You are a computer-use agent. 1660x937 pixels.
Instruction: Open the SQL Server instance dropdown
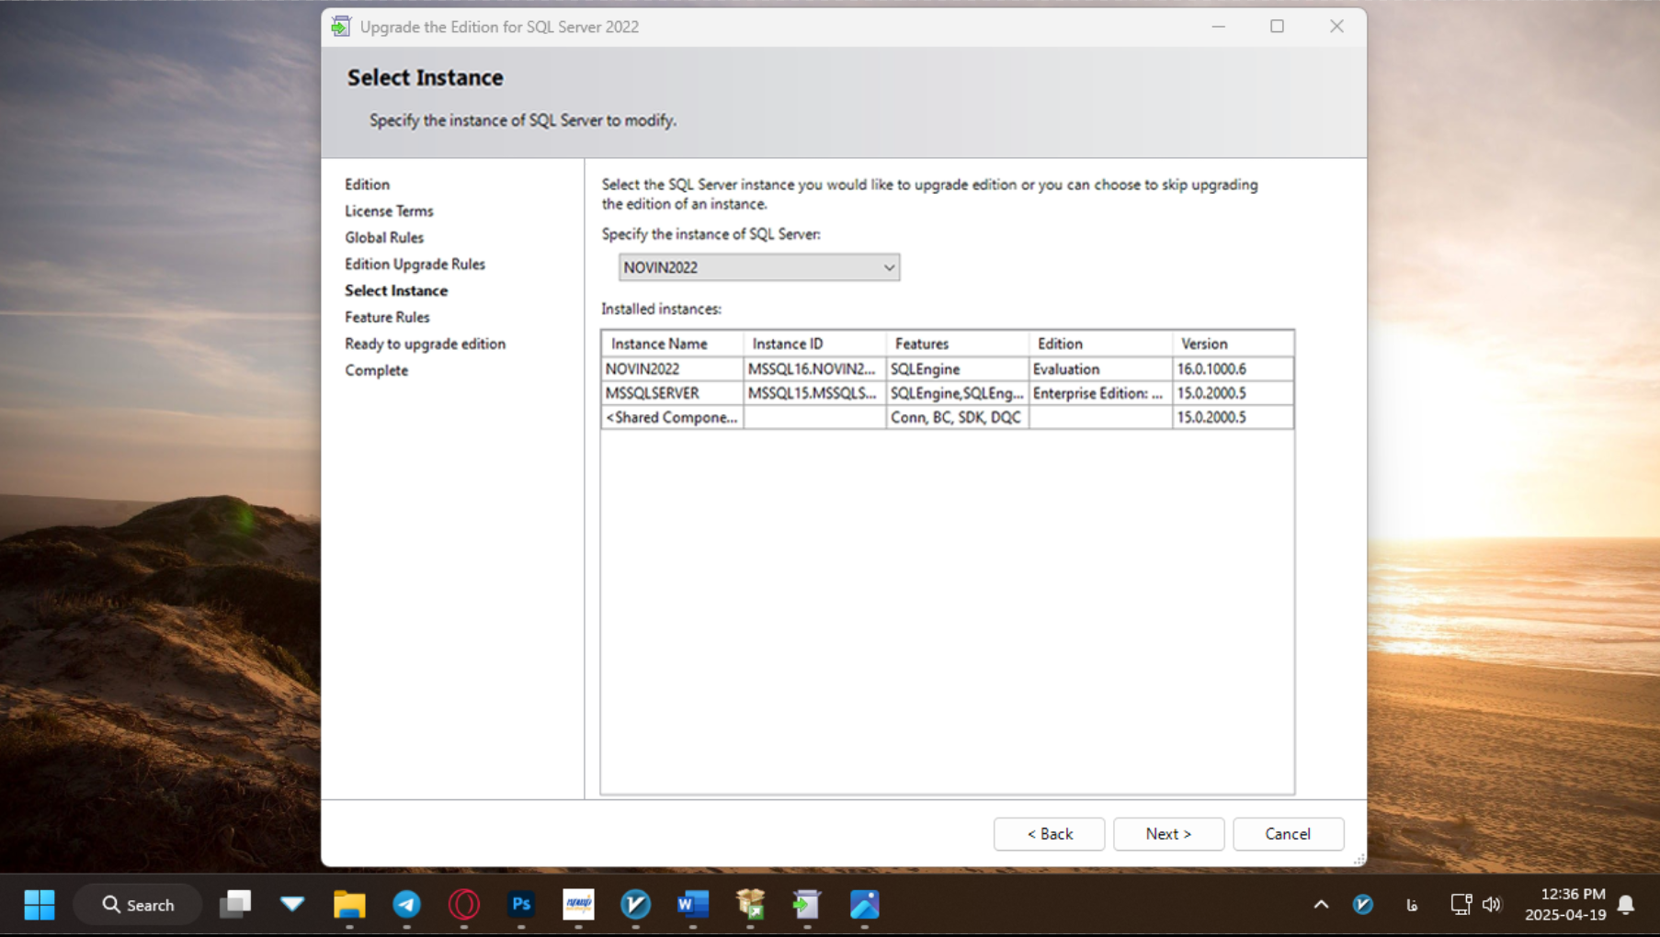[759, 267]
